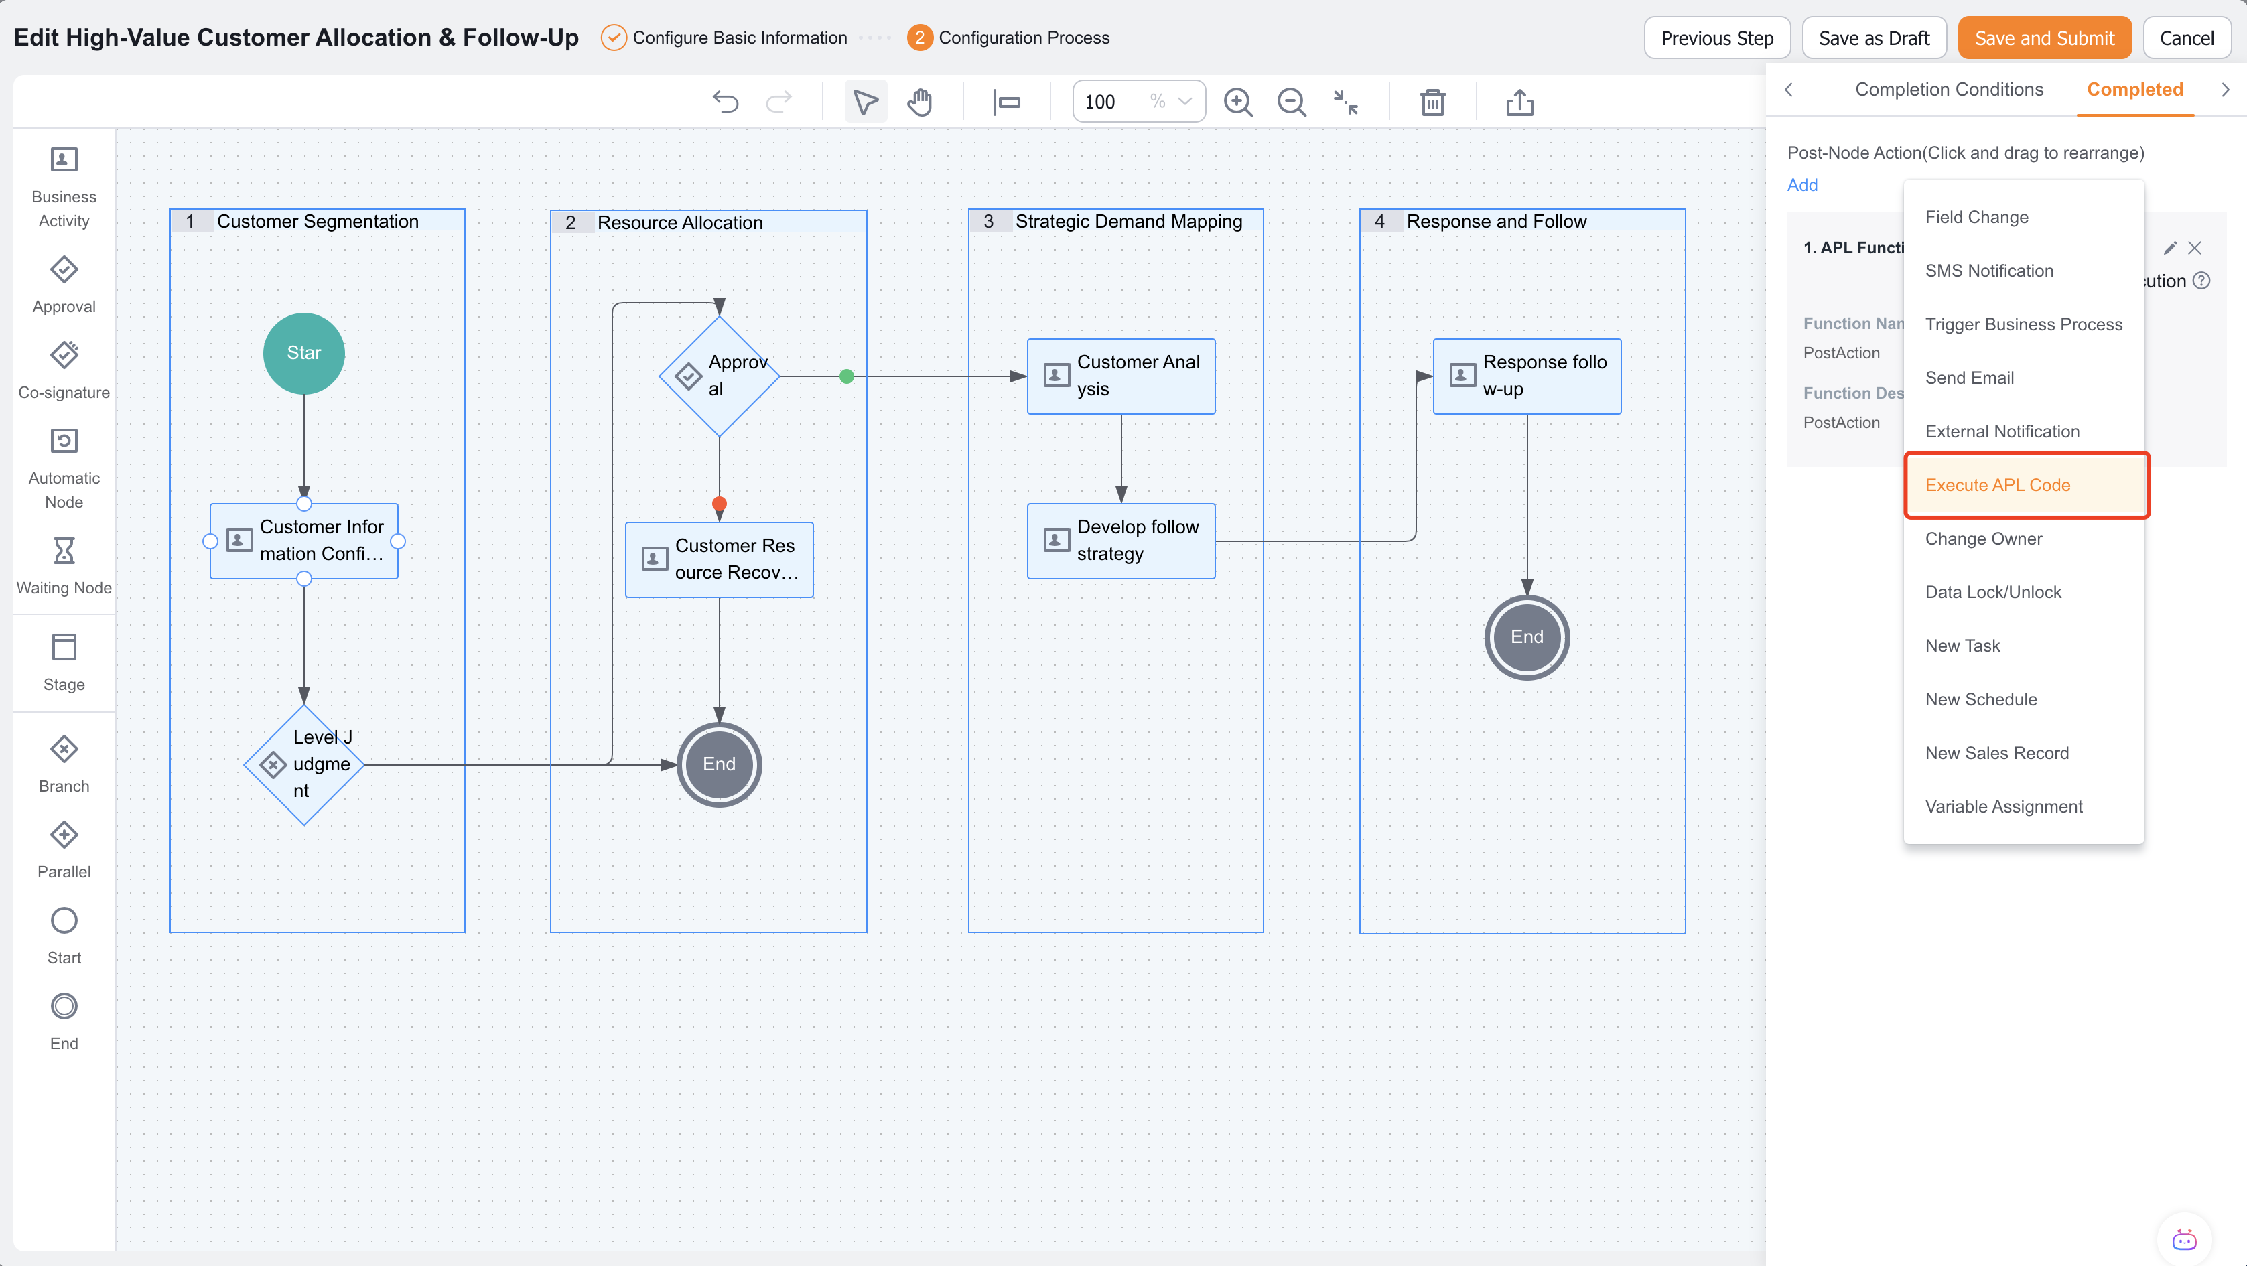This screenshot has height=1266, width=2247.
Task: Select the Approval diamond node
Action: click(x=719, y=376)
